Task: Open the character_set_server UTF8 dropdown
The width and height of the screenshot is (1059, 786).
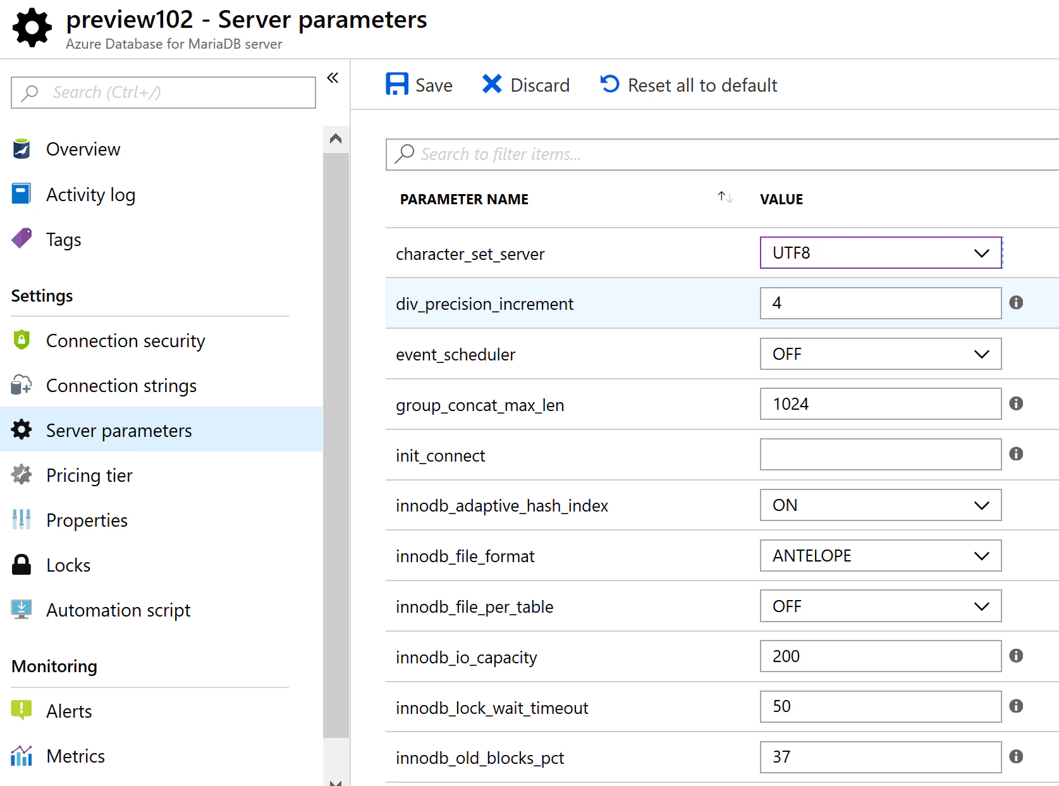Action: [x=881, y=253]
